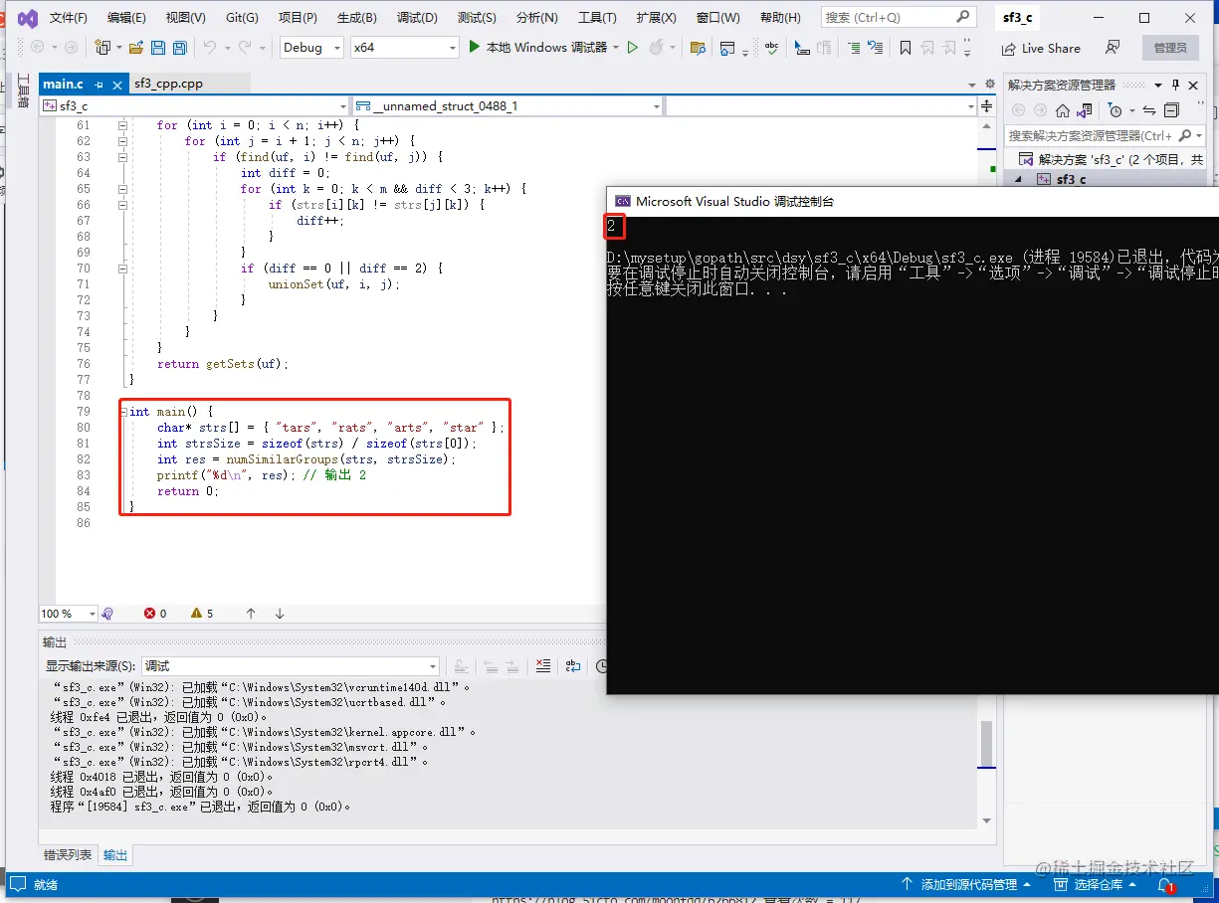The width and height of the screenshot is (1219, 903).
Task: Click Solution Explorer search field
Action: [x=1104, y=135]
